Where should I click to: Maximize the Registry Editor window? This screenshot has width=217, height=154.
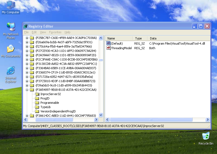click(201, 26)
